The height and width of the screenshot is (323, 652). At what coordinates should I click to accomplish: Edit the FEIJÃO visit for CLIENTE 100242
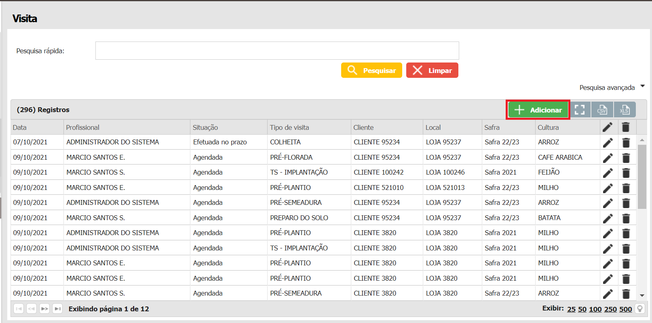(608, 173)
